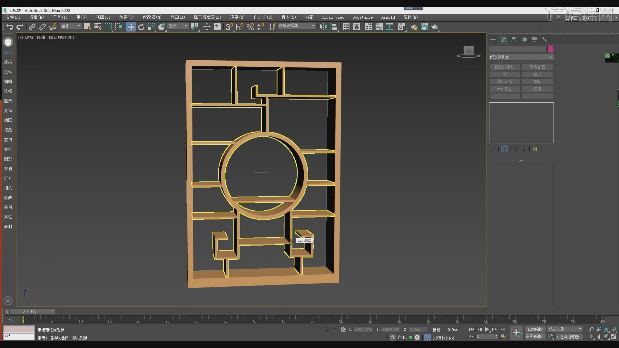This screenshot has height=348, width=619.
Task: Open the Curve Editor icon
Action: click(379, 27)
